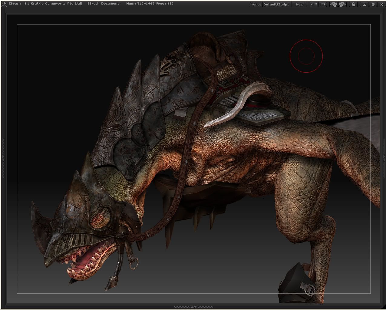Click the ZBrush Document title text
This screenshot has width=386, height=310.
(103, 4)
